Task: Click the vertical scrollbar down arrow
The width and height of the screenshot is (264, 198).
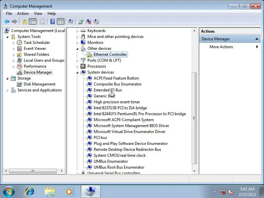Action: [x=194, y=171]
